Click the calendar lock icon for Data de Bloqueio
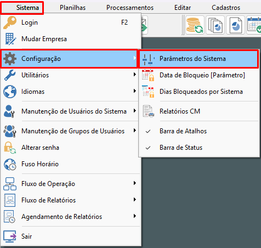The height and width of the screenshot is (248, 261). [148, 75]
